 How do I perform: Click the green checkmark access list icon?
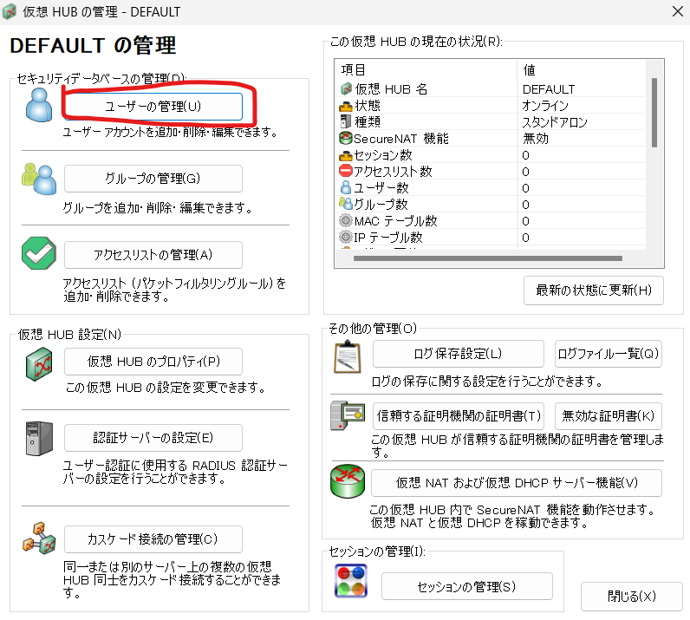pos(39,253)
